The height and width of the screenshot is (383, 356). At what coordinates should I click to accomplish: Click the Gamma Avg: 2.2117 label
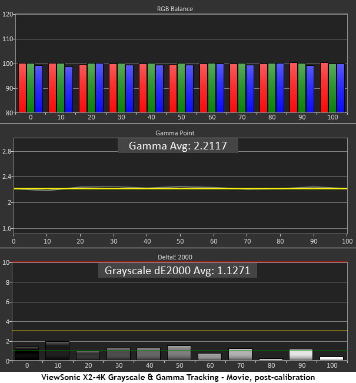coord(178,146)
